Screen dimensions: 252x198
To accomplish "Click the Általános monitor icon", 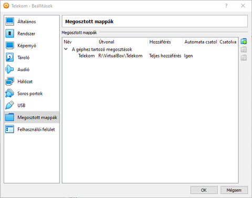I will point(9,22).
